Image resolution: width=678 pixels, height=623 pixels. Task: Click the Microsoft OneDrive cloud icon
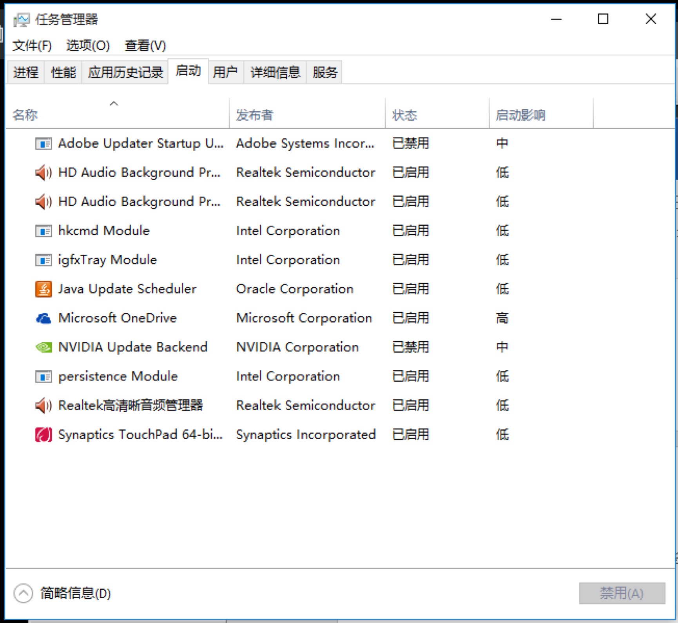[x=44, y=319]
